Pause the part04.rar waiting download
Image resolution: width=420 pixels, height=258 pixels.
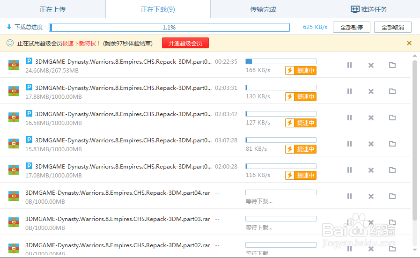349,196
